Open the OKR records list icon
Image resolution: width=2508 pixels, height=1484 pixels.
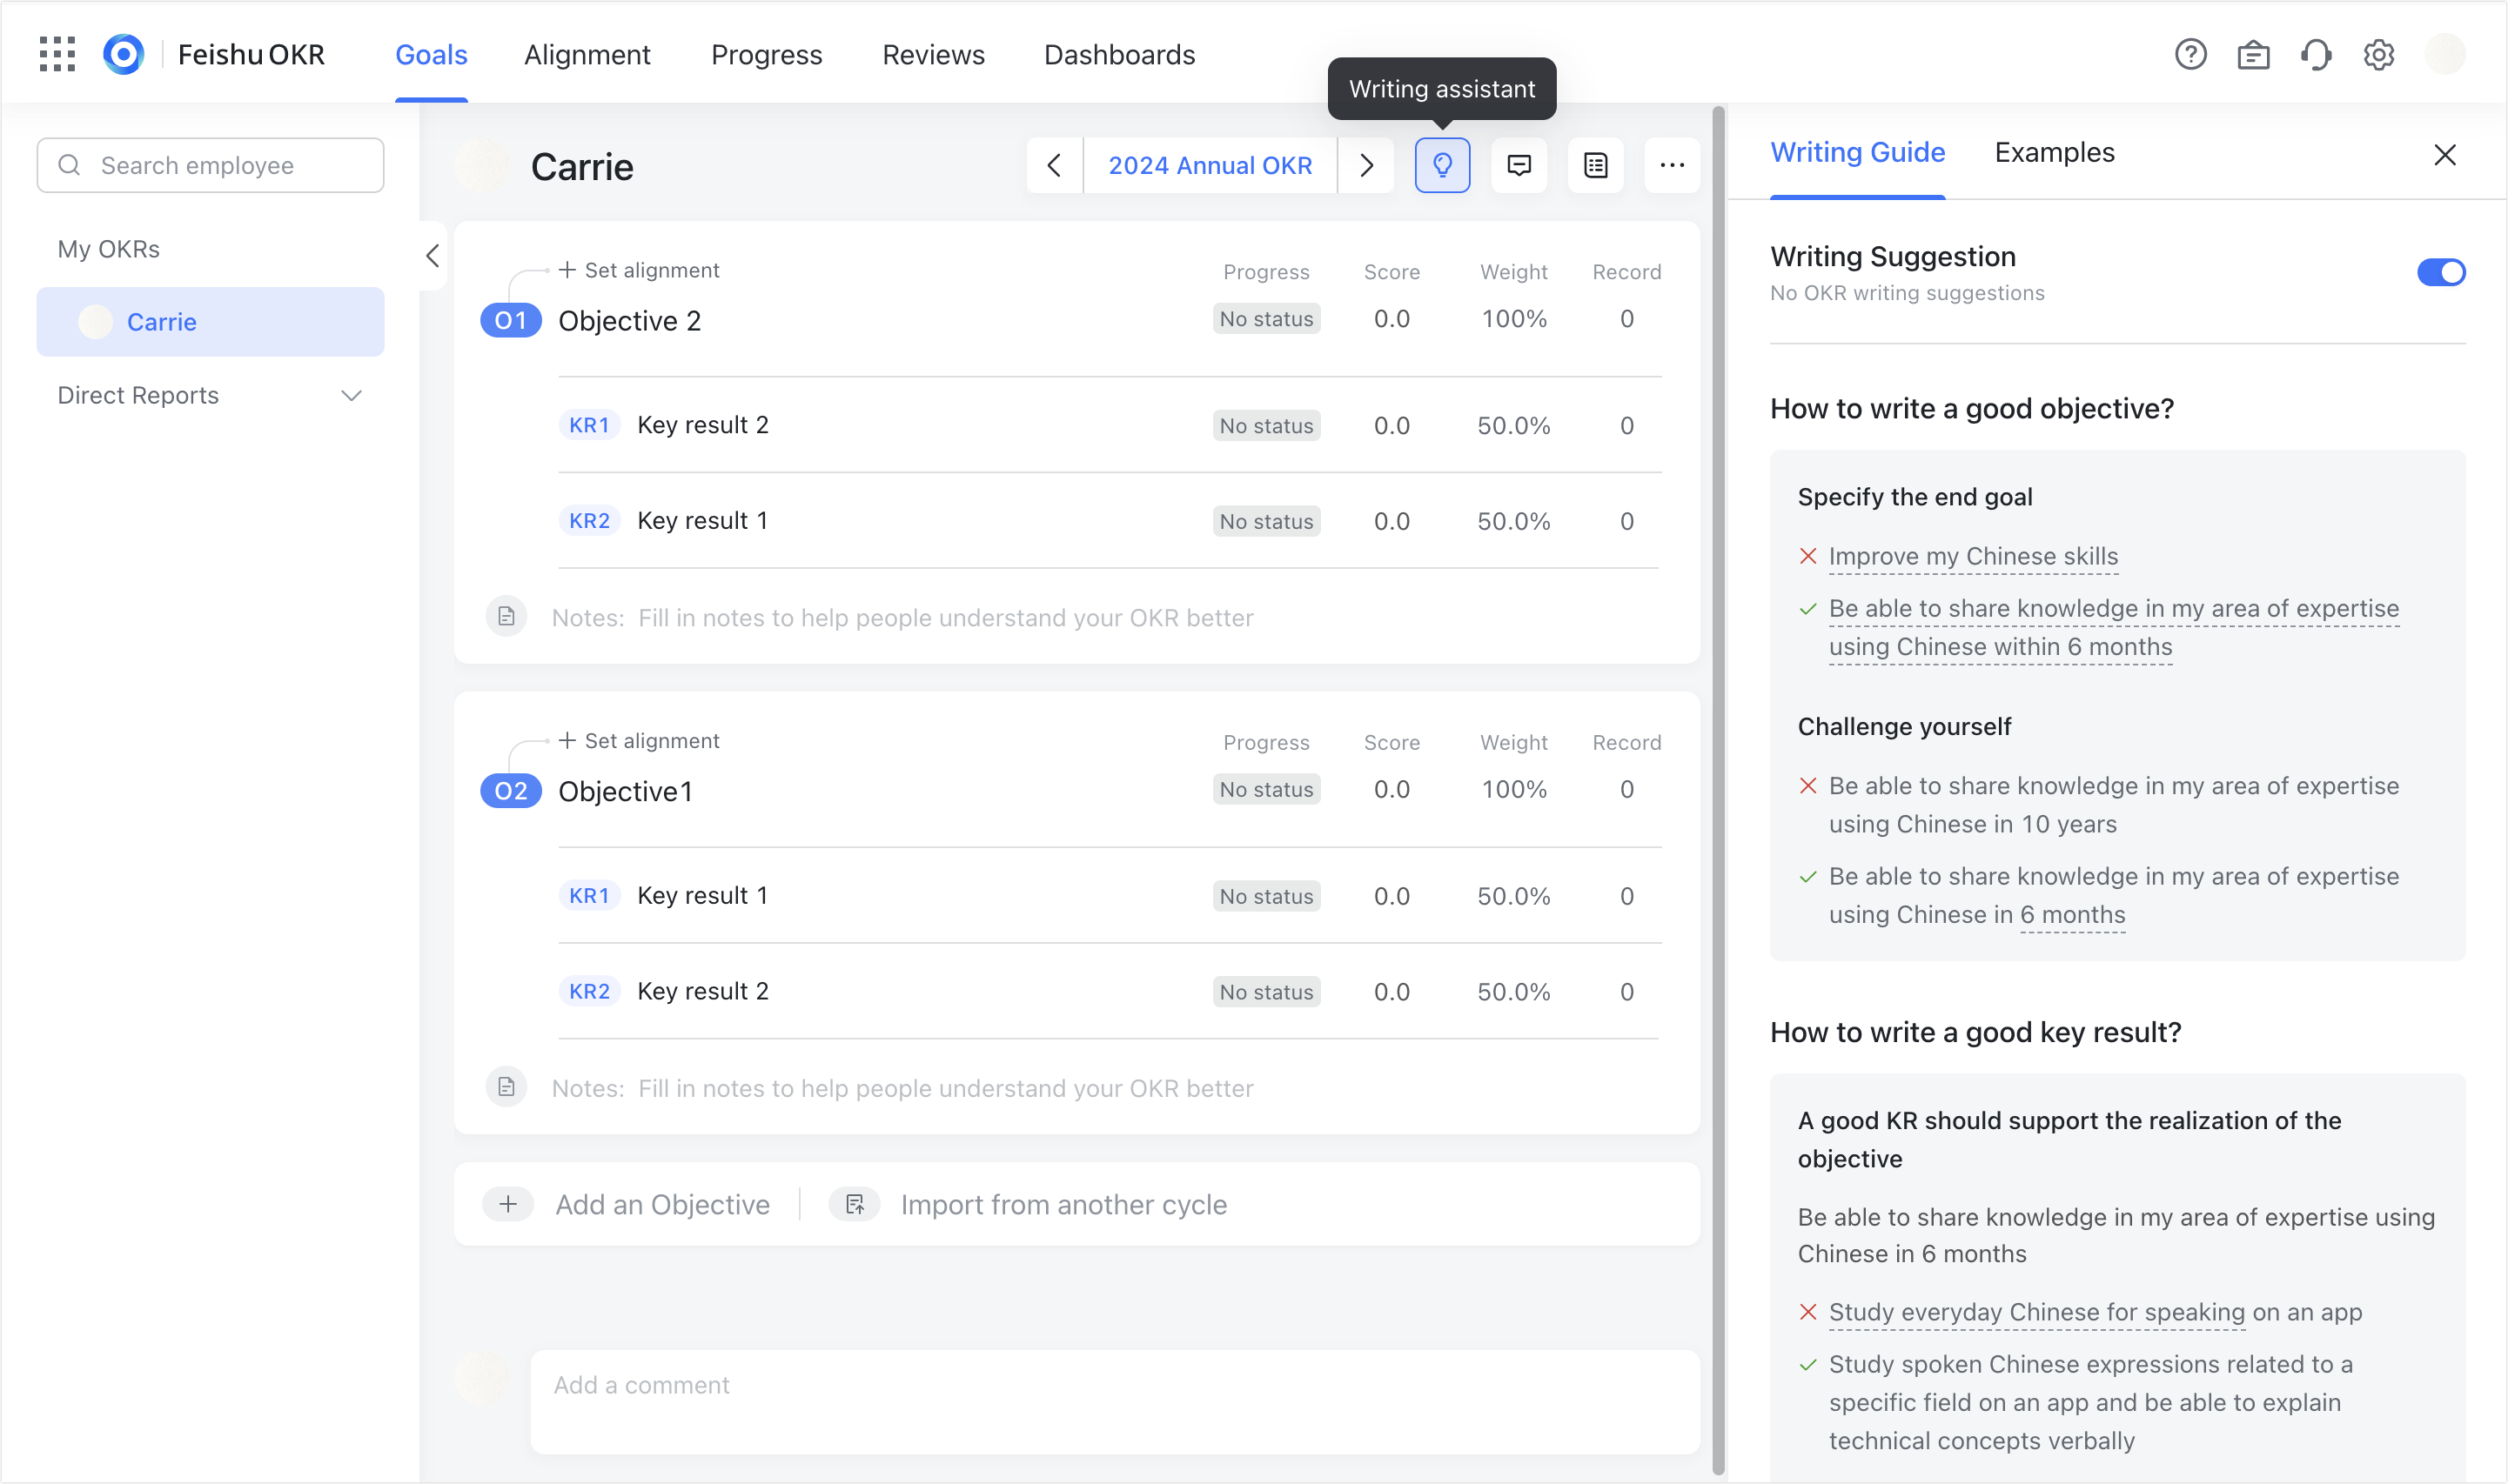coord(1594,165)
